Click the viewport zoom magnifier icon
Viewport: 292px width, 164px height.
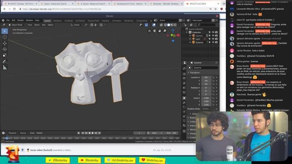coord(165,31)
